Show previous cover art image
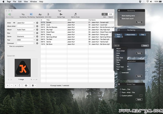Screen dimensions: 163x114 9,80
